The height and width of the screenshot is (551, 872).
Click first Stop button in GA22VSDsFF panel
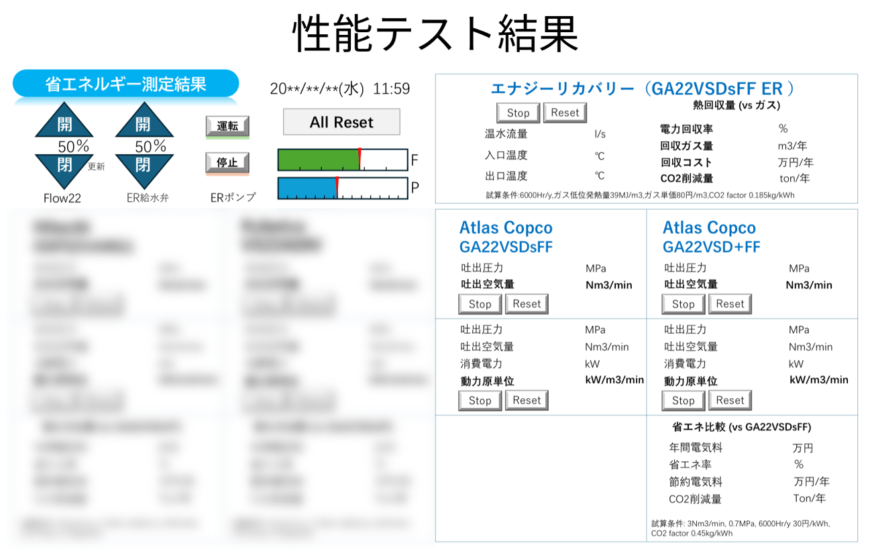480,304
